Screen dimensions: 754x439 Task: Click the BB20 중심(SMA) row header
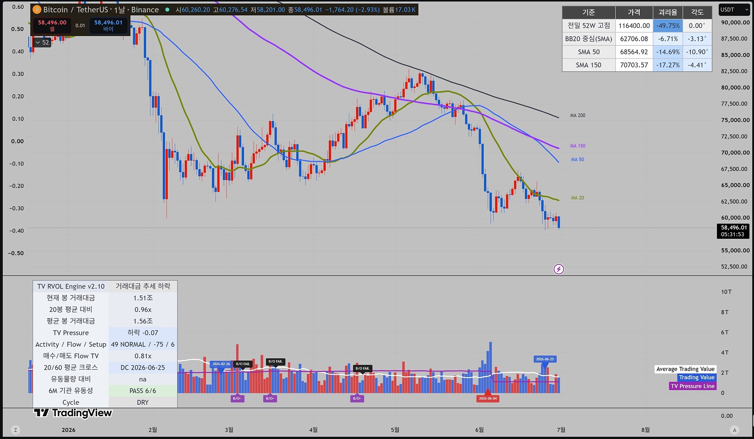pyautogui.click(x=589, y=39)
